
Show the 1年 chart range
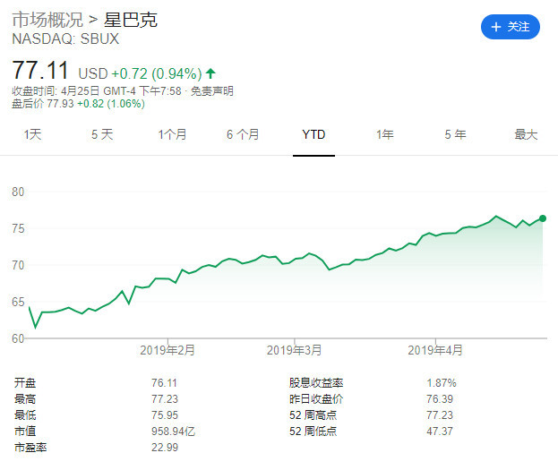click(x=385, y=134)
